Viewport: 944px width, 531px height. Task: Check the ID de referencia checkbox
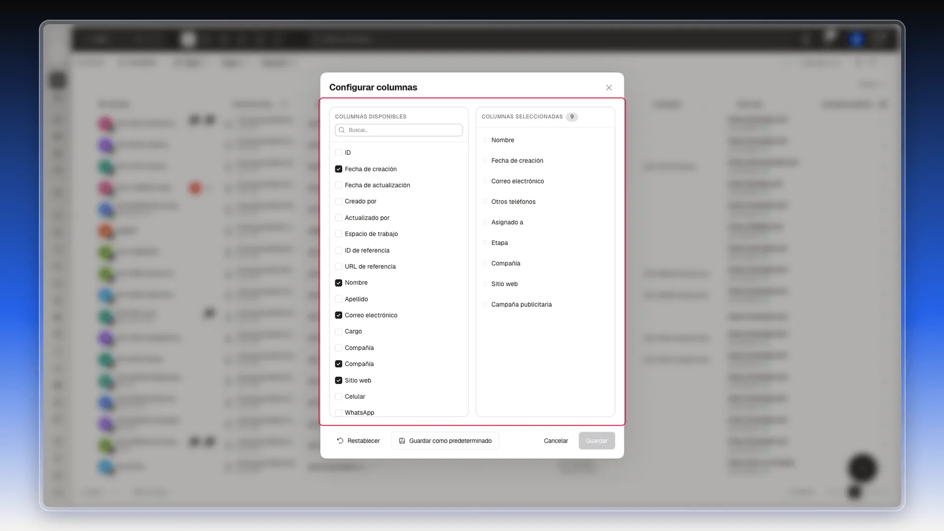pos(339,251)
